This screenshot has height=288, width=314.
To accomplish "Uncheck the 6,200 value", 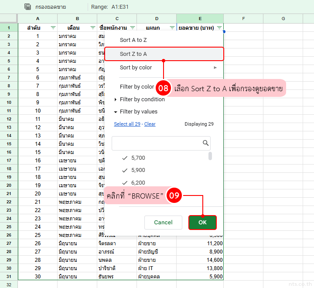I will (x=125, y=183).
